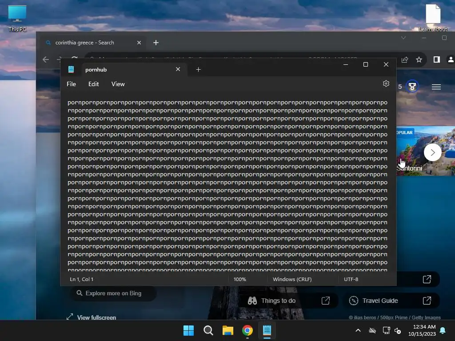Toggle the browser side panel icon
Screen dimensions: 455x341
436,59
